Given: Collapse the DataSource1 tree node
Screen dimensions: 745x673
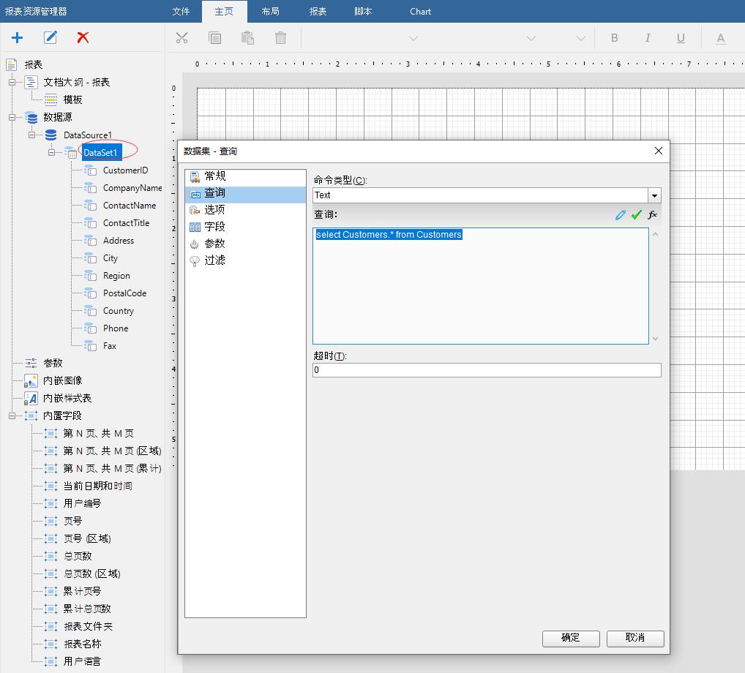Looking at the screenshot, I should [x=32, y=135].
